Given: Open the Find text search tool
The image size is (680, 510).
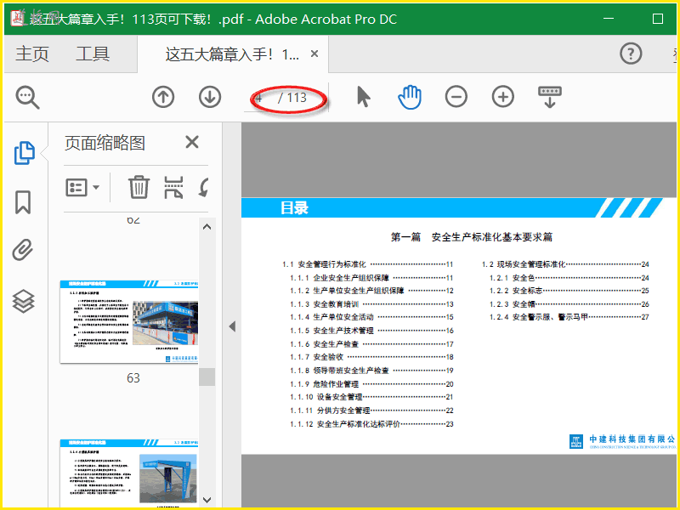Looking at the screenshot, I should click(28, 98).
